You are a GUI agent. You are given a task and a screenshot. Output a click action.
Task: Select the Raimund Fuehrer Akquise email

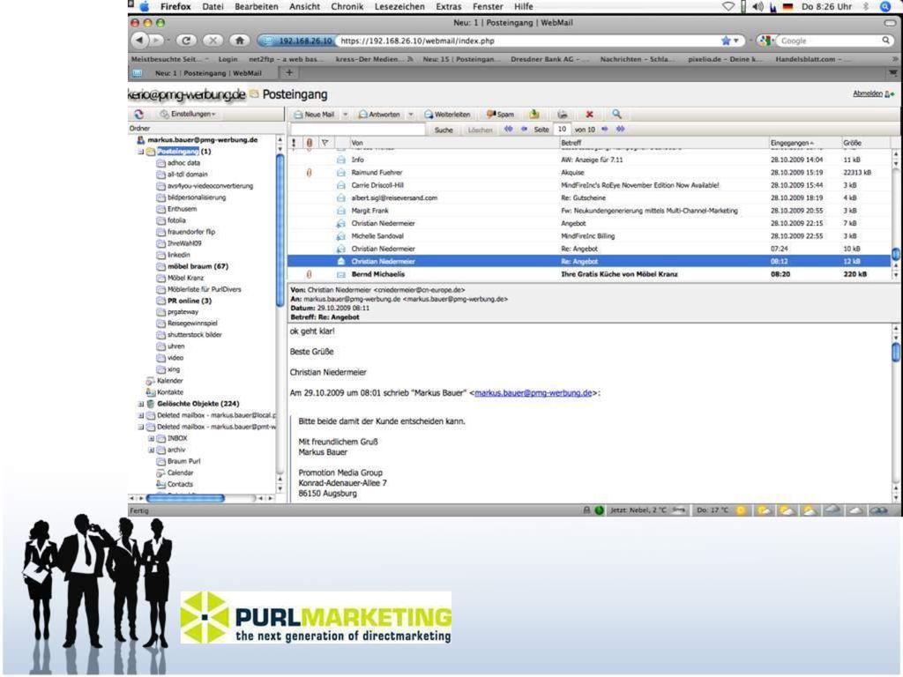click(589, 172)
